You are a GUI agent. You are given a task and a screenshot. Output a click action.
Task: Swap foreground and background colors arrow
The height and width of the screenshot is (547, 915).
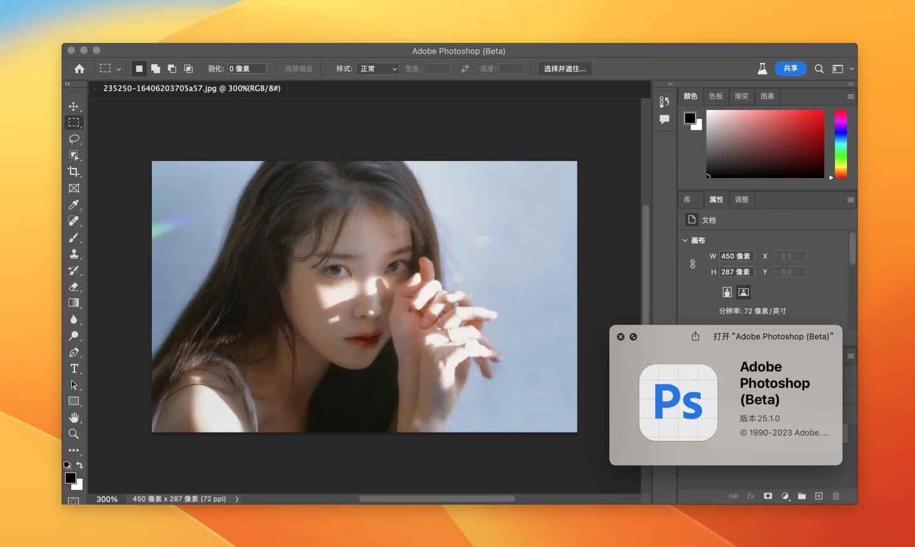[79, 465]
